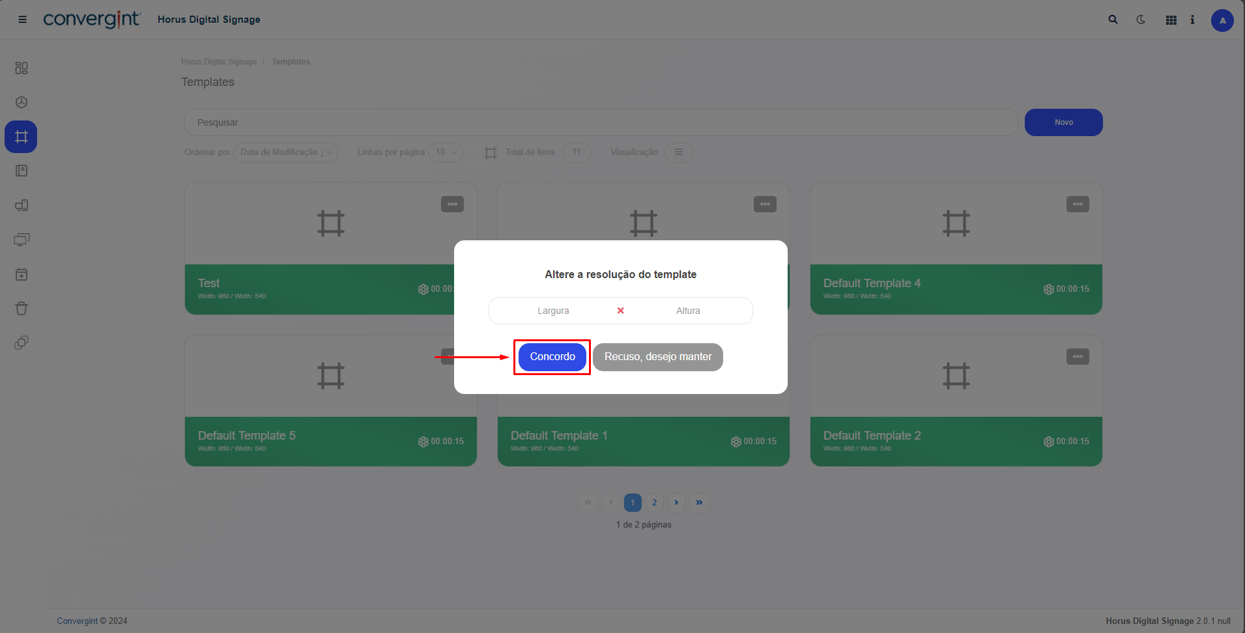Click the hamburger menu icon

pos(22,20)
